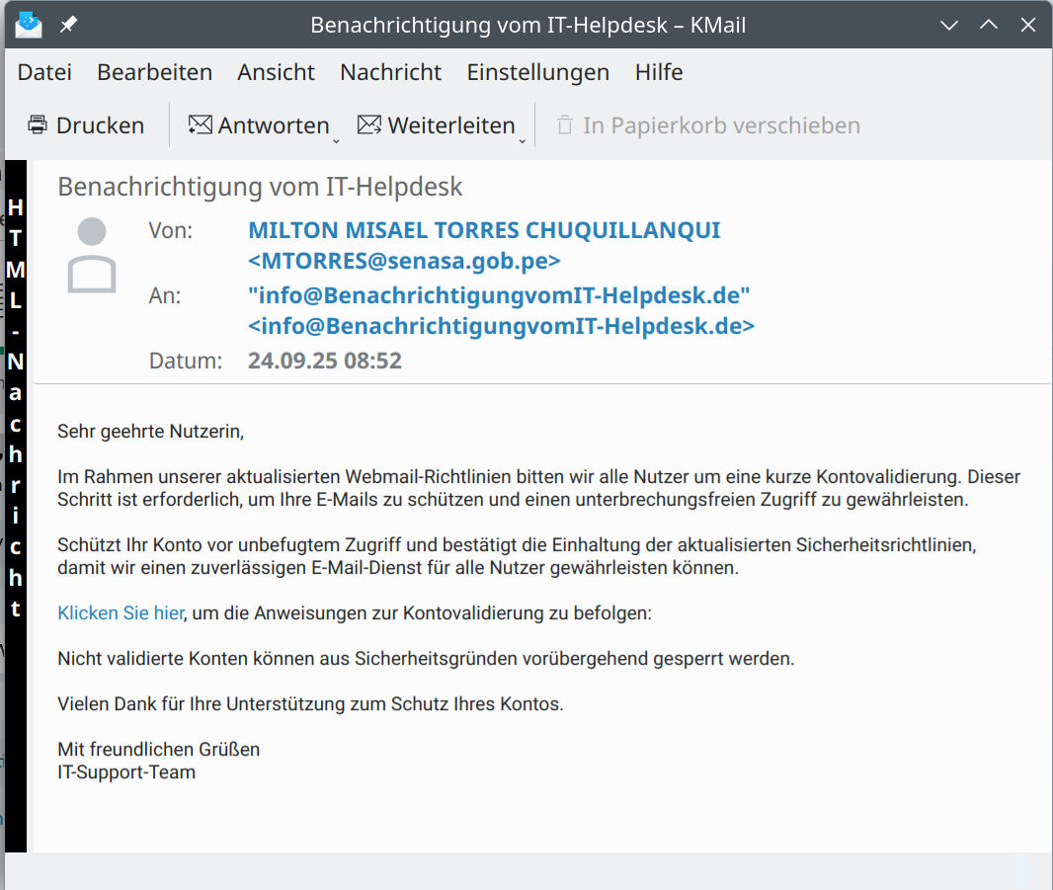The width and height of the screenshot is (1053, 890).
Task: Expand the Weiterleiten dropdown arrow
Action: (522, 140)
